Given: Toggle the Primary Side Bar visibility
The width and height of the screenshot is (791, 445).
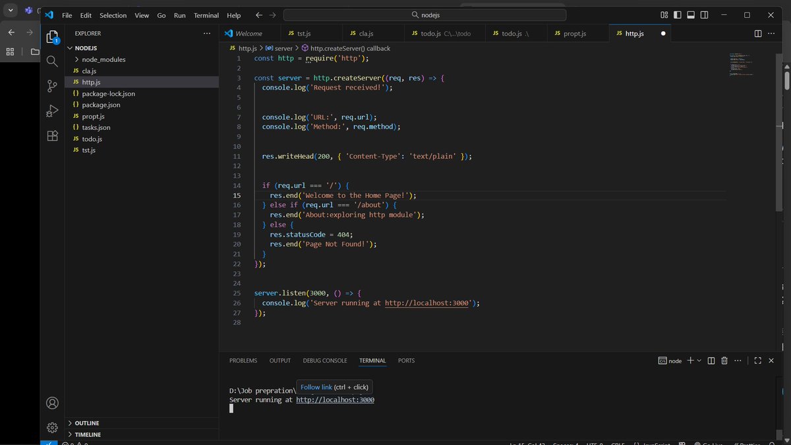Looking at the screenshot, I should (678, 15).
